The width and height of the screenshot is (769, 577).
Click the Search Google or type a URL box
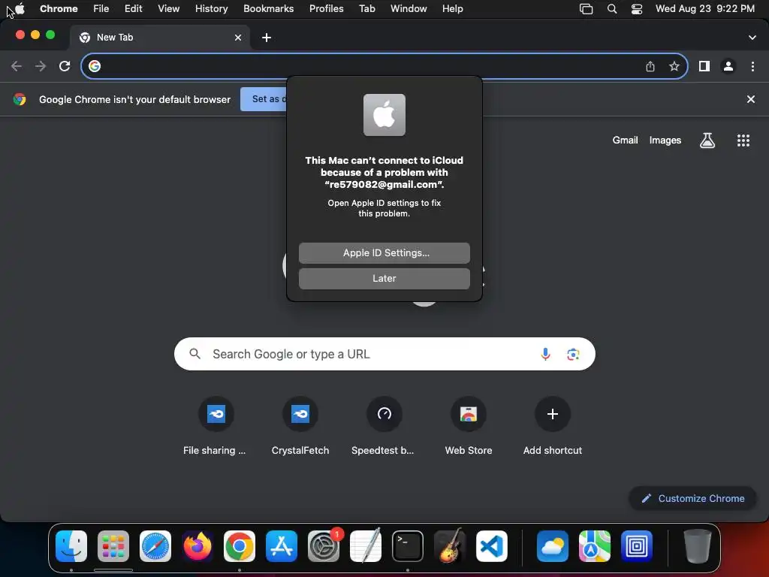pos(384,354)
